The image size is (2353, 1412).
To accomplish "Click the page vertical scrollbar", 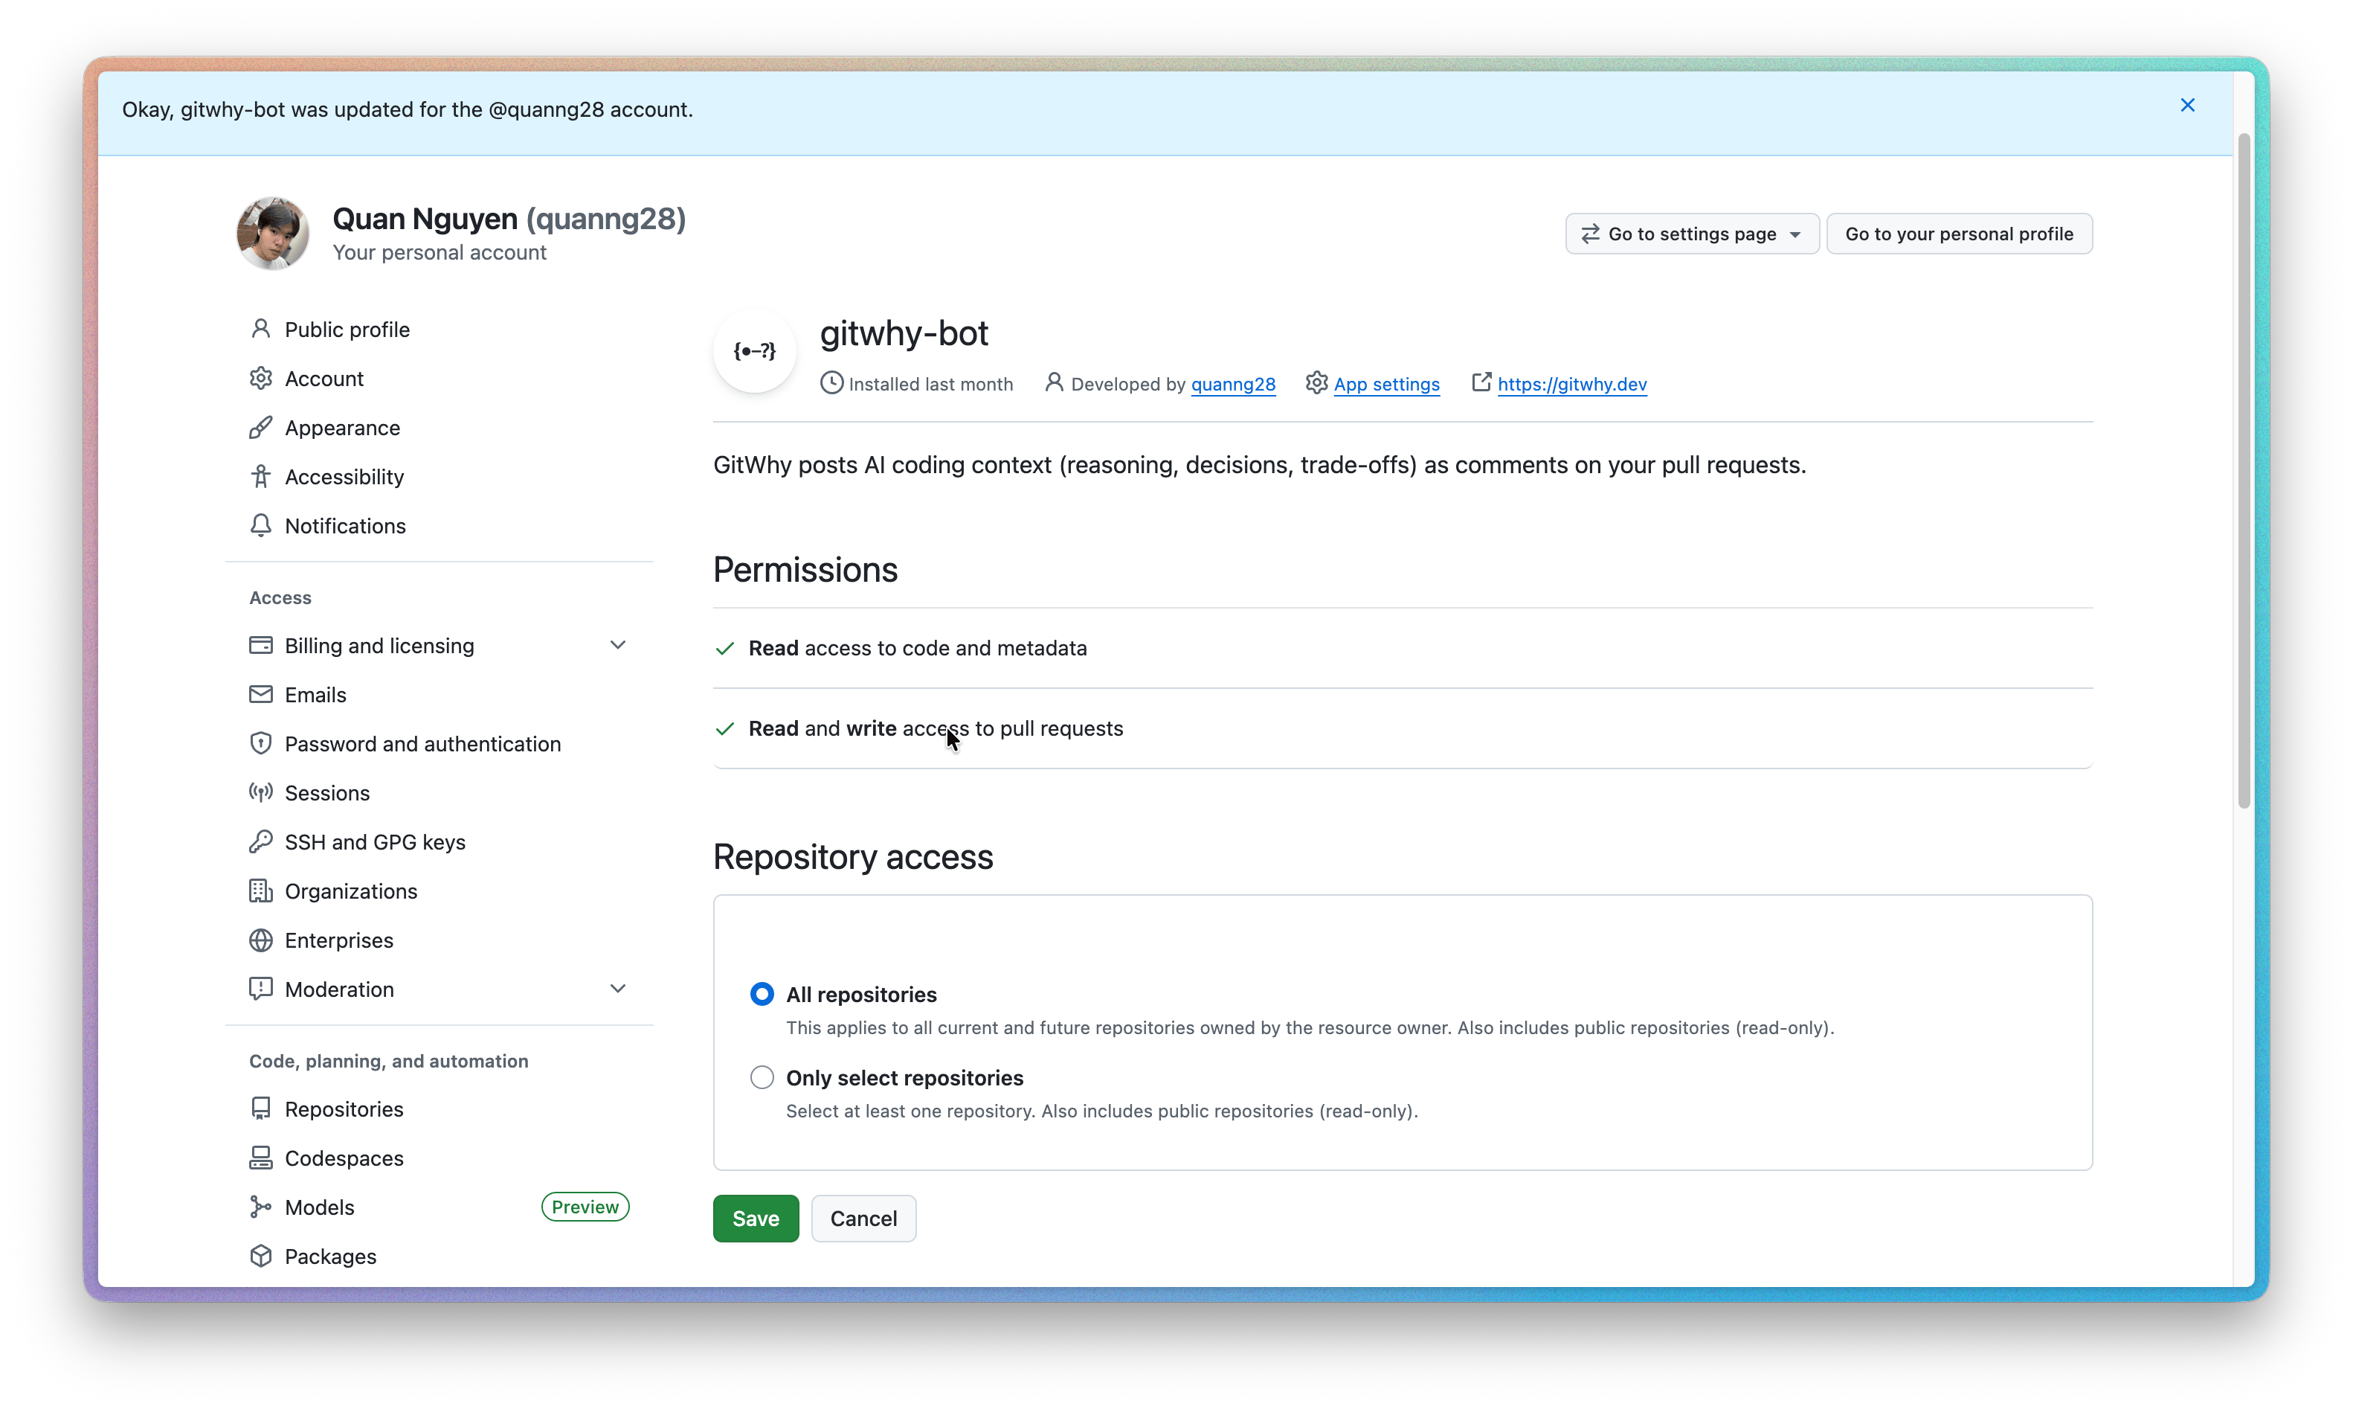I will pos(2244,471).
